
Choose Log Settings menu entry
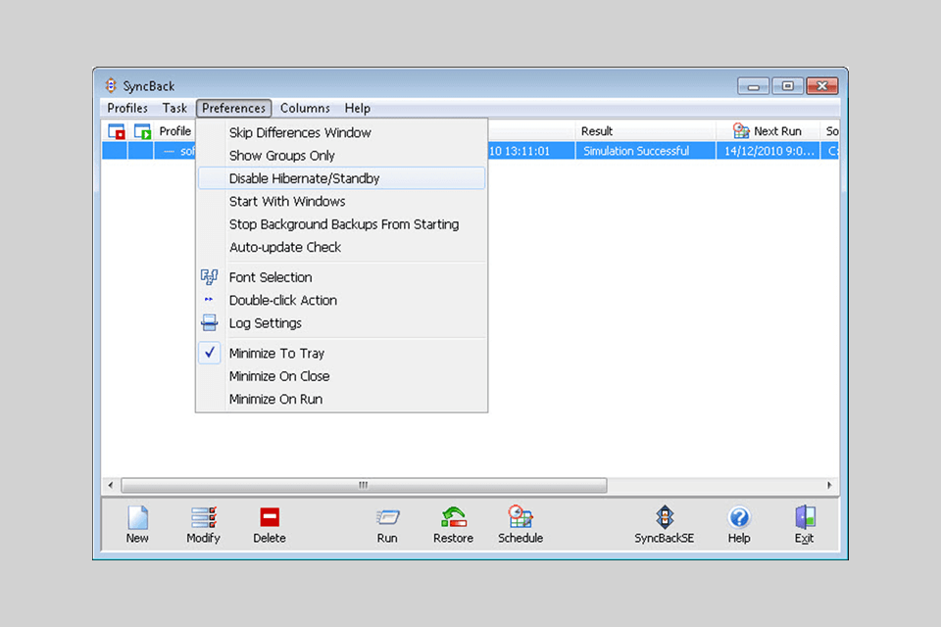pyautogui.click(x=341, y=322)
